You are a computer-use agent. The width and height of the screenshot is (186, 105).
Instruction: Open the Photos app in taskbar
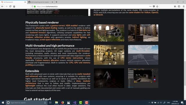pos(69,102)
